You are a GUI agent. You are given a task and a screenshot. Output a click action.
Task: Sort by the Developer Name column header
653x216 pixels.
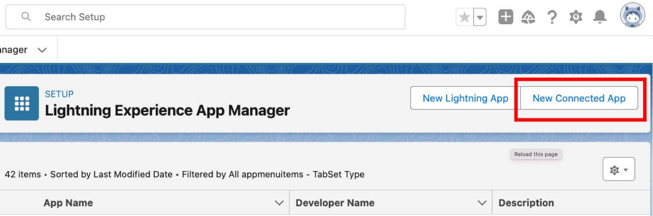coord(335,203)
